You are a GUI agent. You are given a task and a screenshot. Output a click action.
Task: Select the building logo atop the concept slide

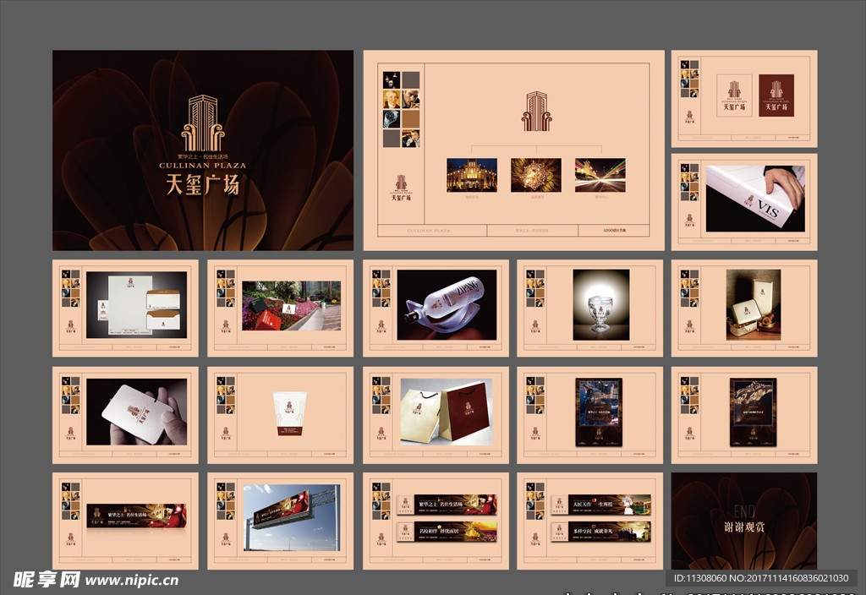(536, 112)
